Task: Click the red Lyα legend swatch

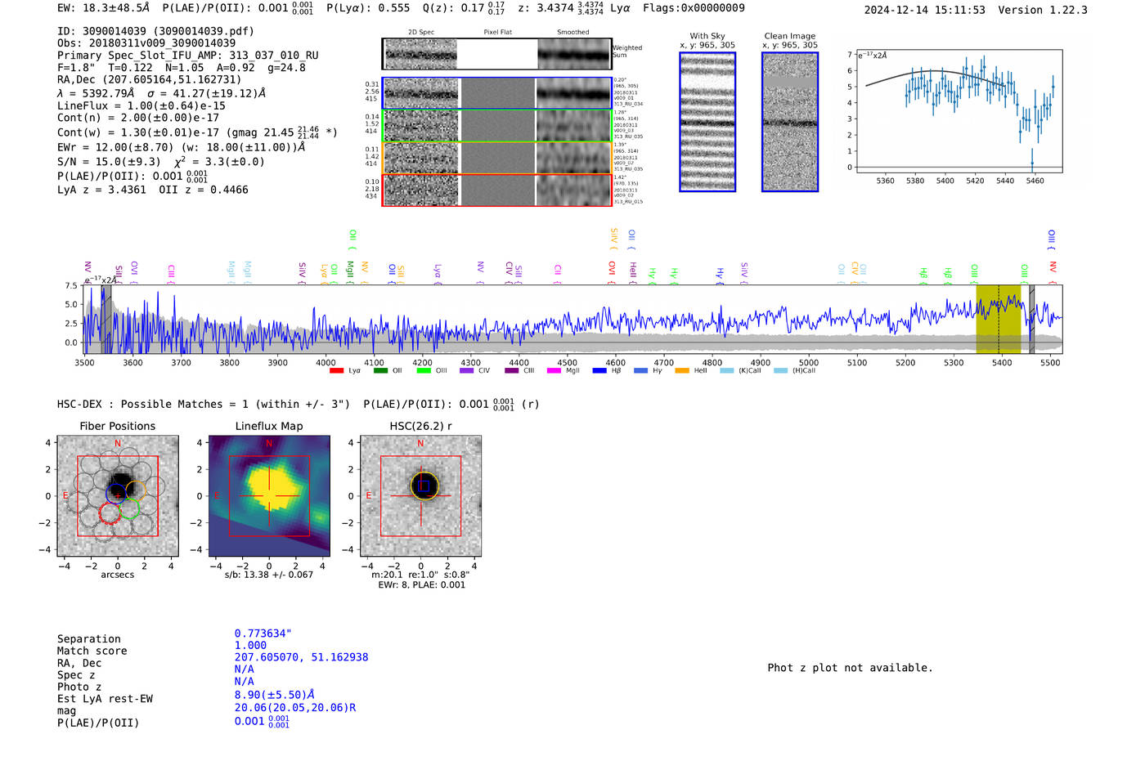Action: click(x=336, y=371)
